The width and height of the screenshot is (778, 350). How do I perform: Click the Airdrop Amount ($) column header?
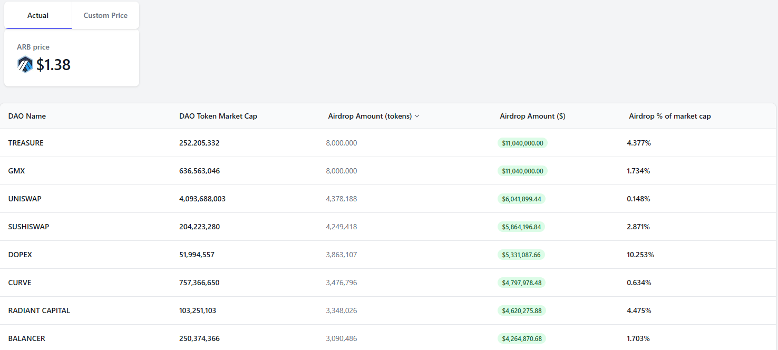coord(532,116)
